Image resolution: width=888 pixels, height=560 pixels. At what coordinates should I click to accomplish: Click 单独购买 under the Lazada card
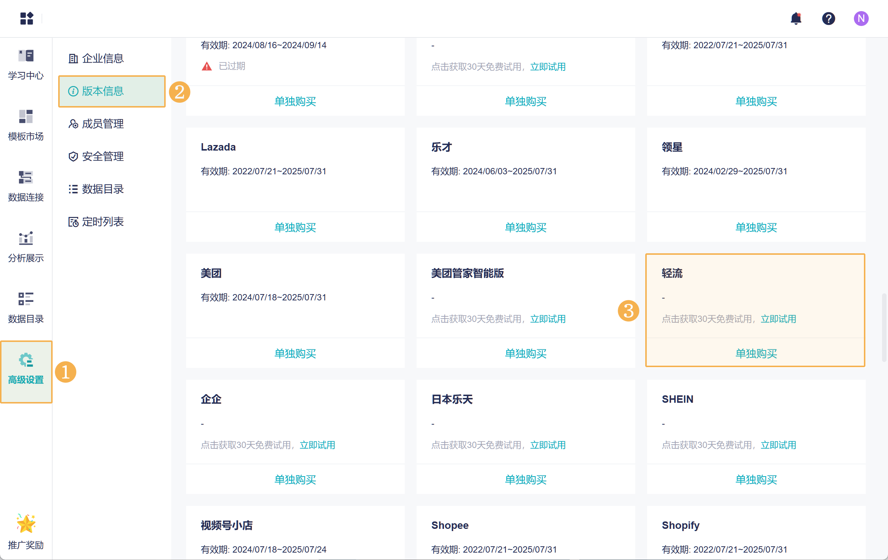295,227
